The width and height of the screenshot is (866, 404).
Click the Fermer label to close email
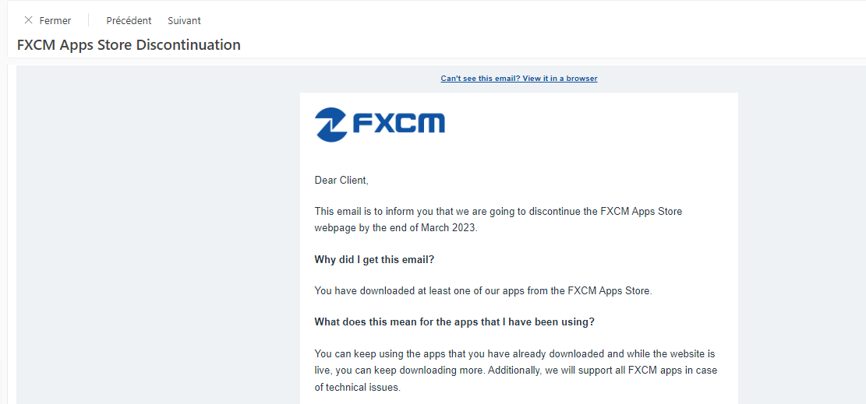coord(55,21)
